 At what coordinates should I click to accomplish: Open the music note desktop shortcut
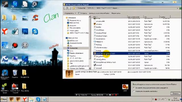click(x=5, y=46)
